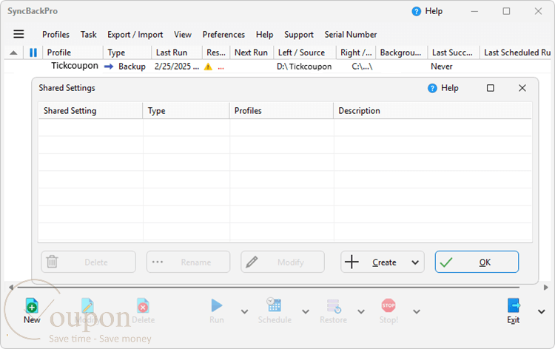
Task: Click the red ellipsis result indicator
Action: 221,68
